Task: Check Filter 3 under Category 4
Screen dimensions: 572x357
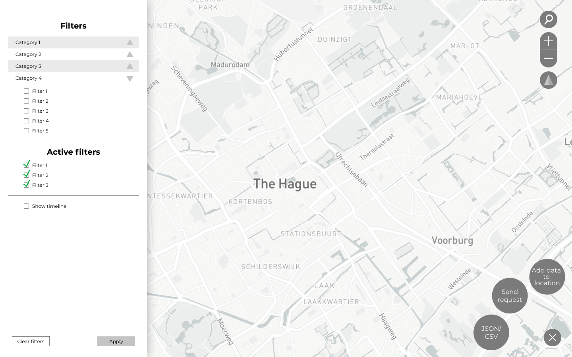Action: tap(26, 111)
